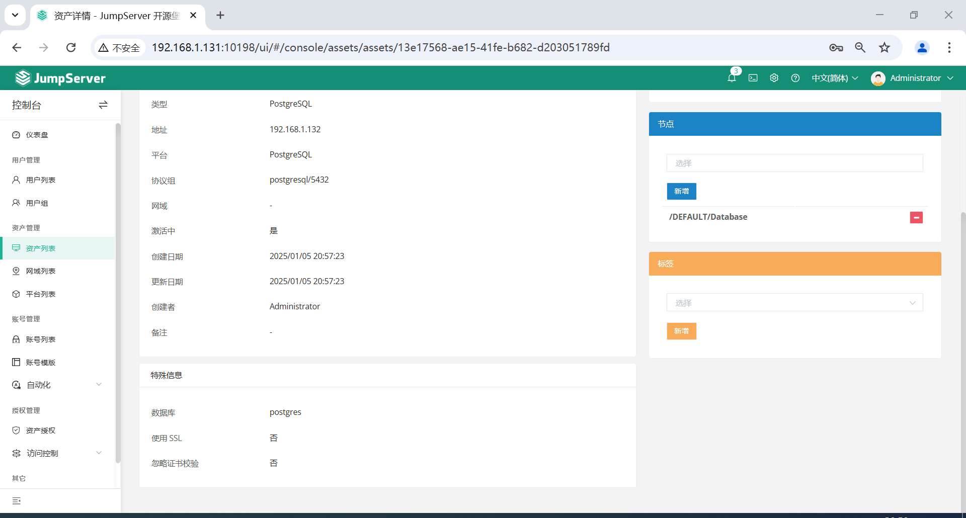Open the notifications bell icon
The height and width of the screenshot is (518, 966).
732,78
